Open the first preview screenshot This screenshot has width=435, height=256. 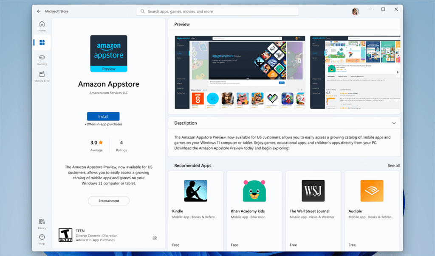[x=240, y=72]
